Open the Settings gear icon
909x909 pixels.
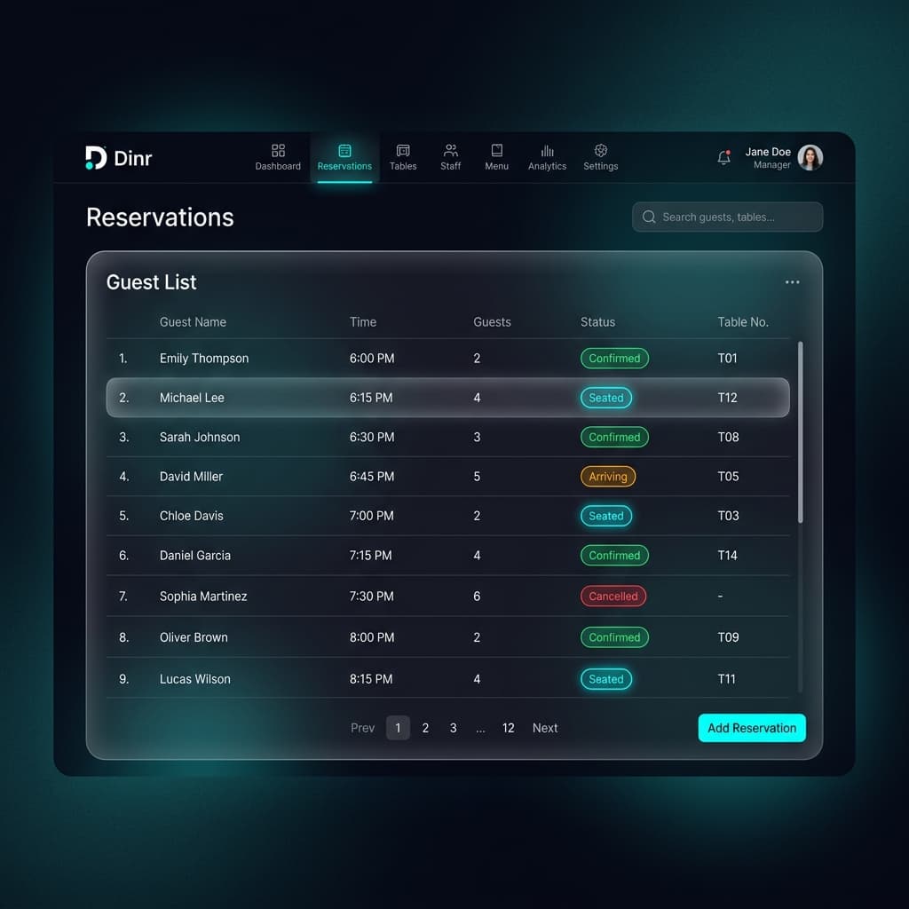click(x=600, y=151)
